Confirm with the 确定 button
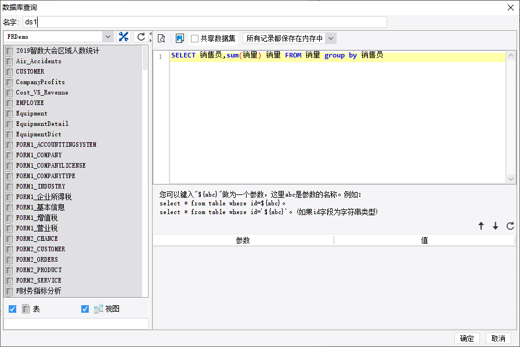 467,338
